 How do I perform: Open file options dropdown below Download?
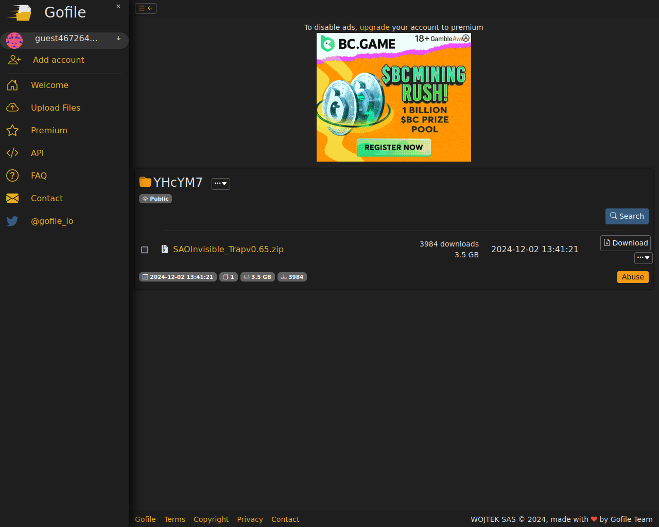(644, 258)
